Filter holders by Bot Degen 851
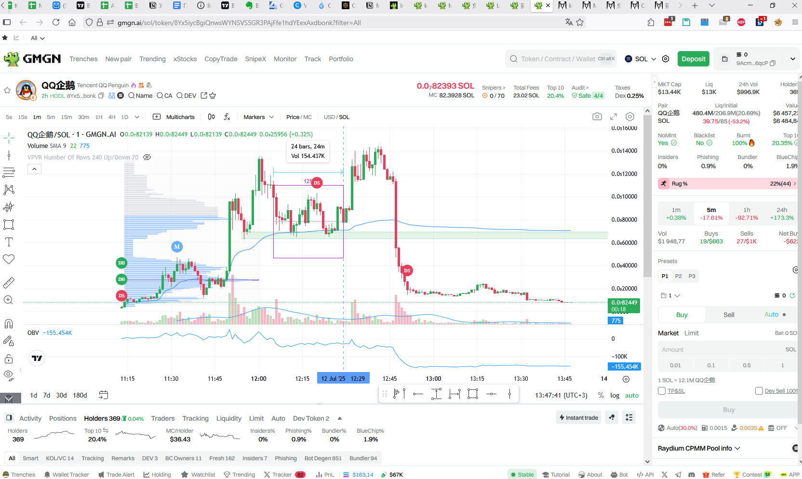The height and width of the screenshot is (479, 802). tap(323, 458)
